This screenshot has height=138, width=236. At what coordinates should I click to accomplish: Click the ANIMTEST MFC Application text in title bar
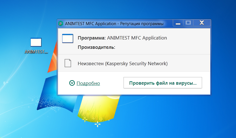[x=90, y=24]
